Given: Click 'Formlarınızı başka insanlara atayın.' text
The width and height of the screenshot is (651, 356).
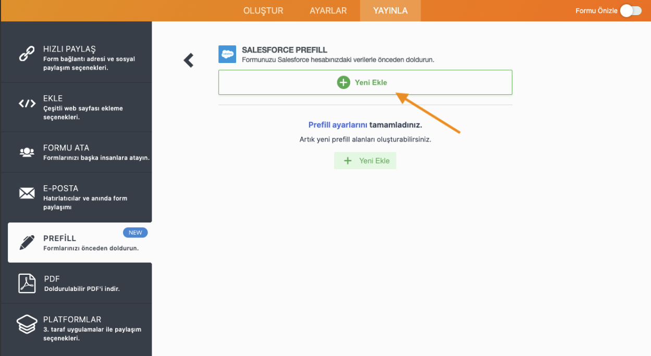Looking at the screenshot, I should point(96,158).
